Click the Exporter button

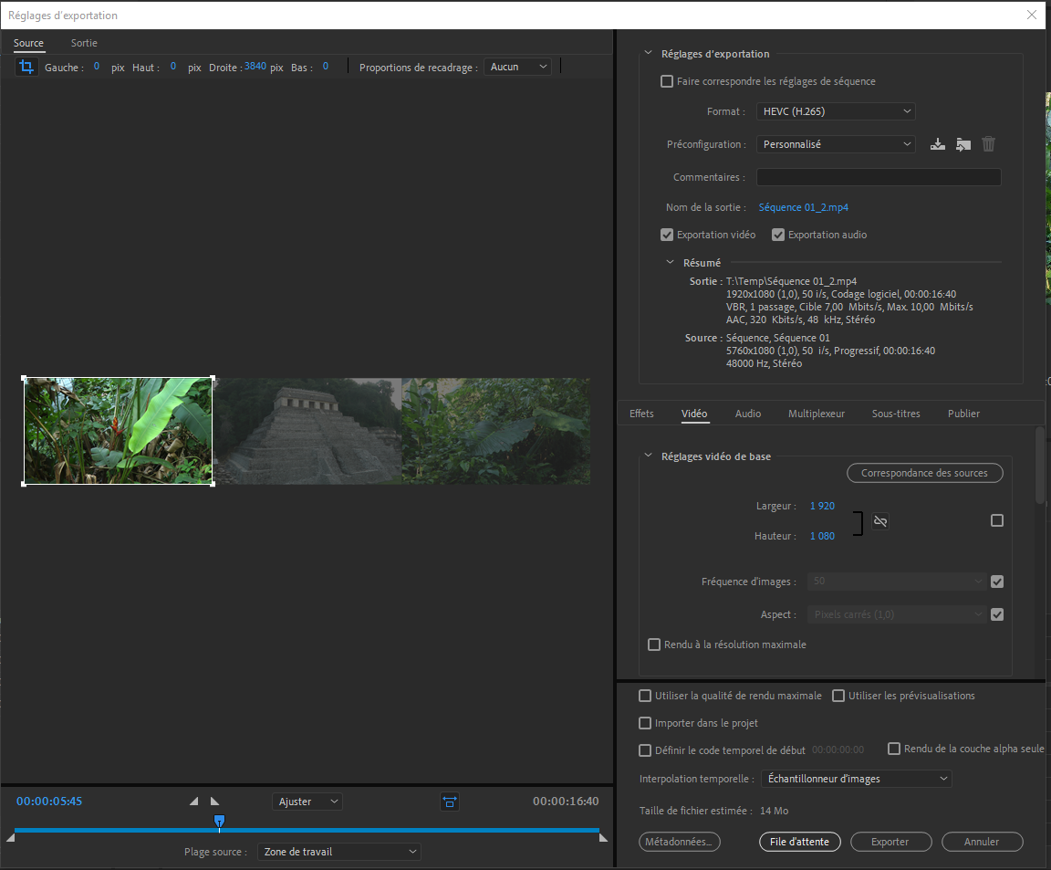[x=890, y=842]
